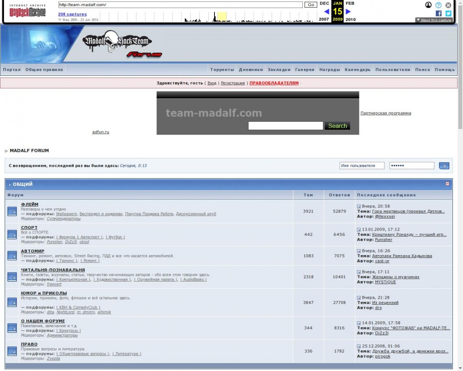Open Партнерская программа link
Image resolution: width=463 pixels, height=371 pixels.
coord(386,113)
